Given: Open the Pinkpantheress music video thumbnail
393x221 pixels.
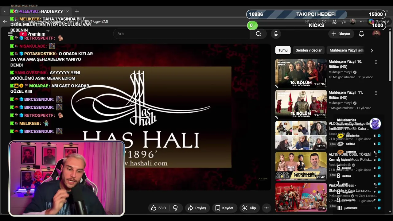Looking at the screenshot, I should [301, 197].
